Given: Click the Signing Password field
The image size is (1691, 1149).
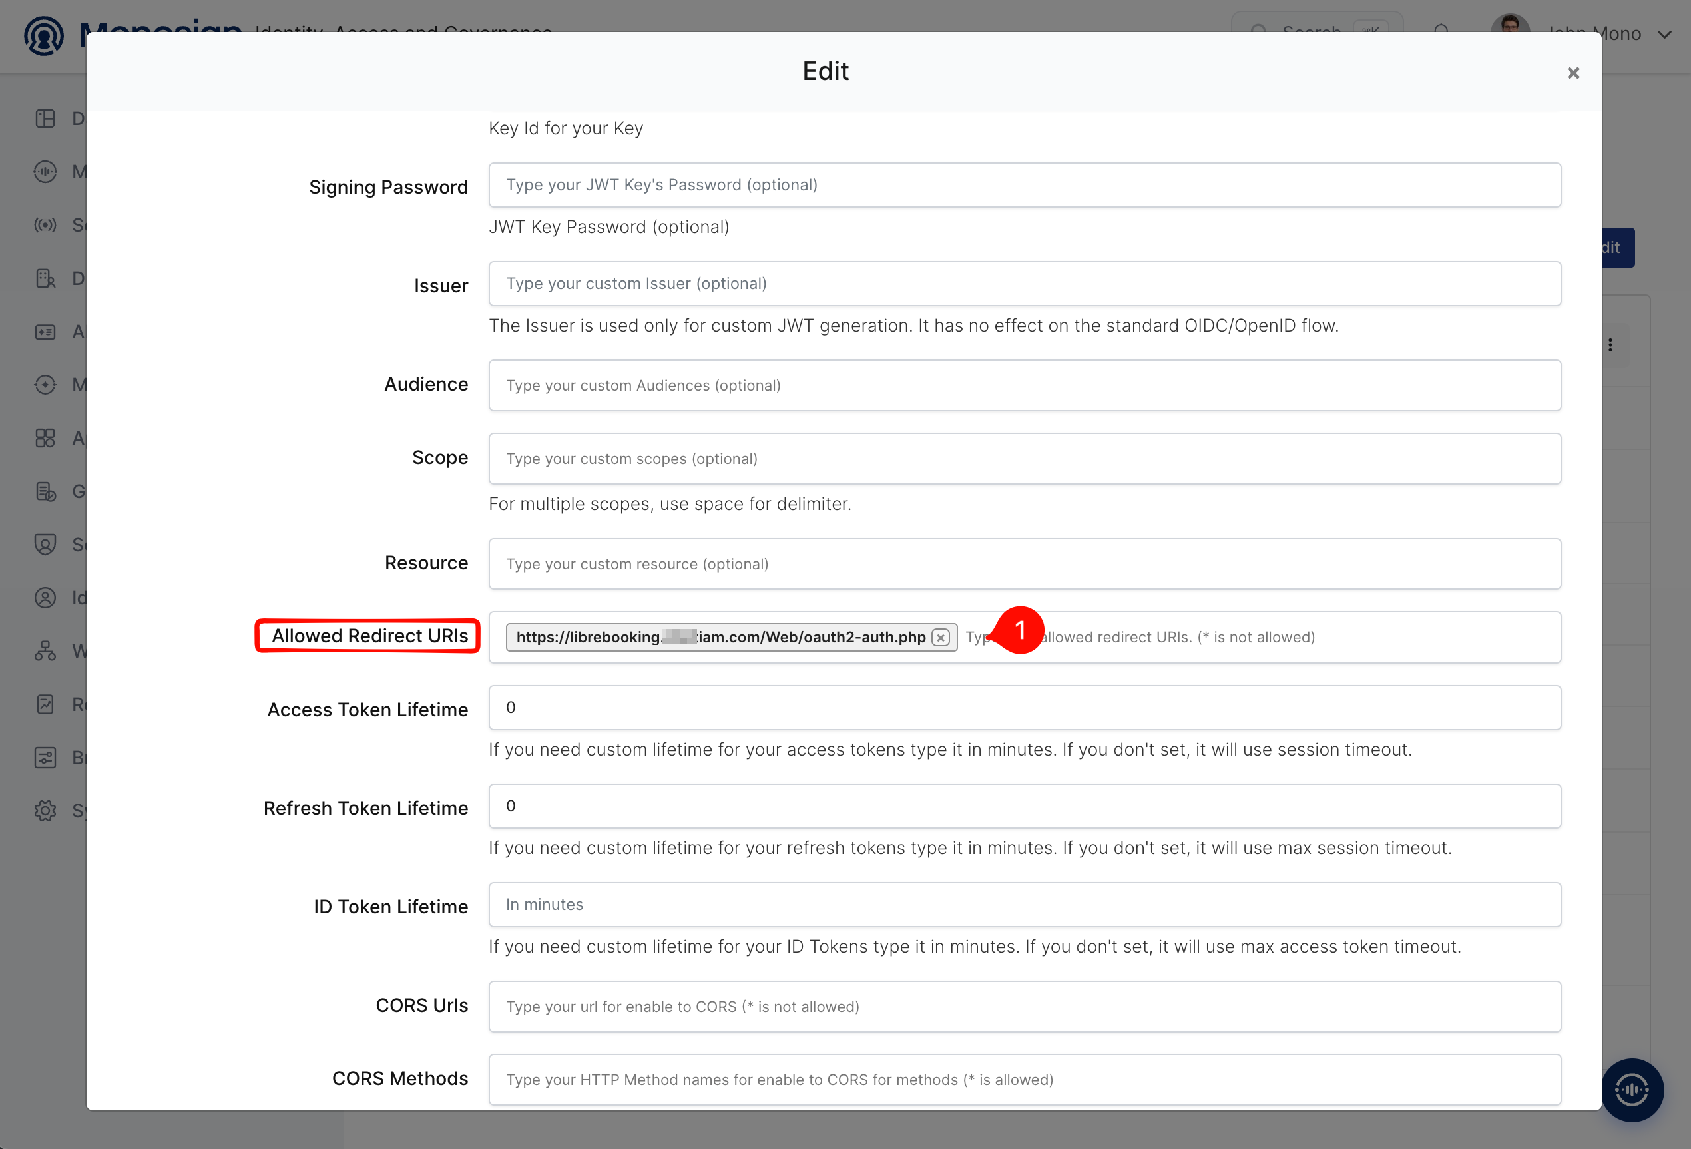Looking at the screenshot, I should tap(1025, 185).
